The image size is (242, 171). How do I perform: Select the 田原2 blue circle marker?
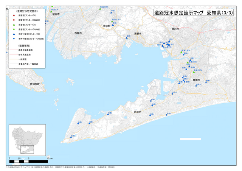(x=108, y=115)
